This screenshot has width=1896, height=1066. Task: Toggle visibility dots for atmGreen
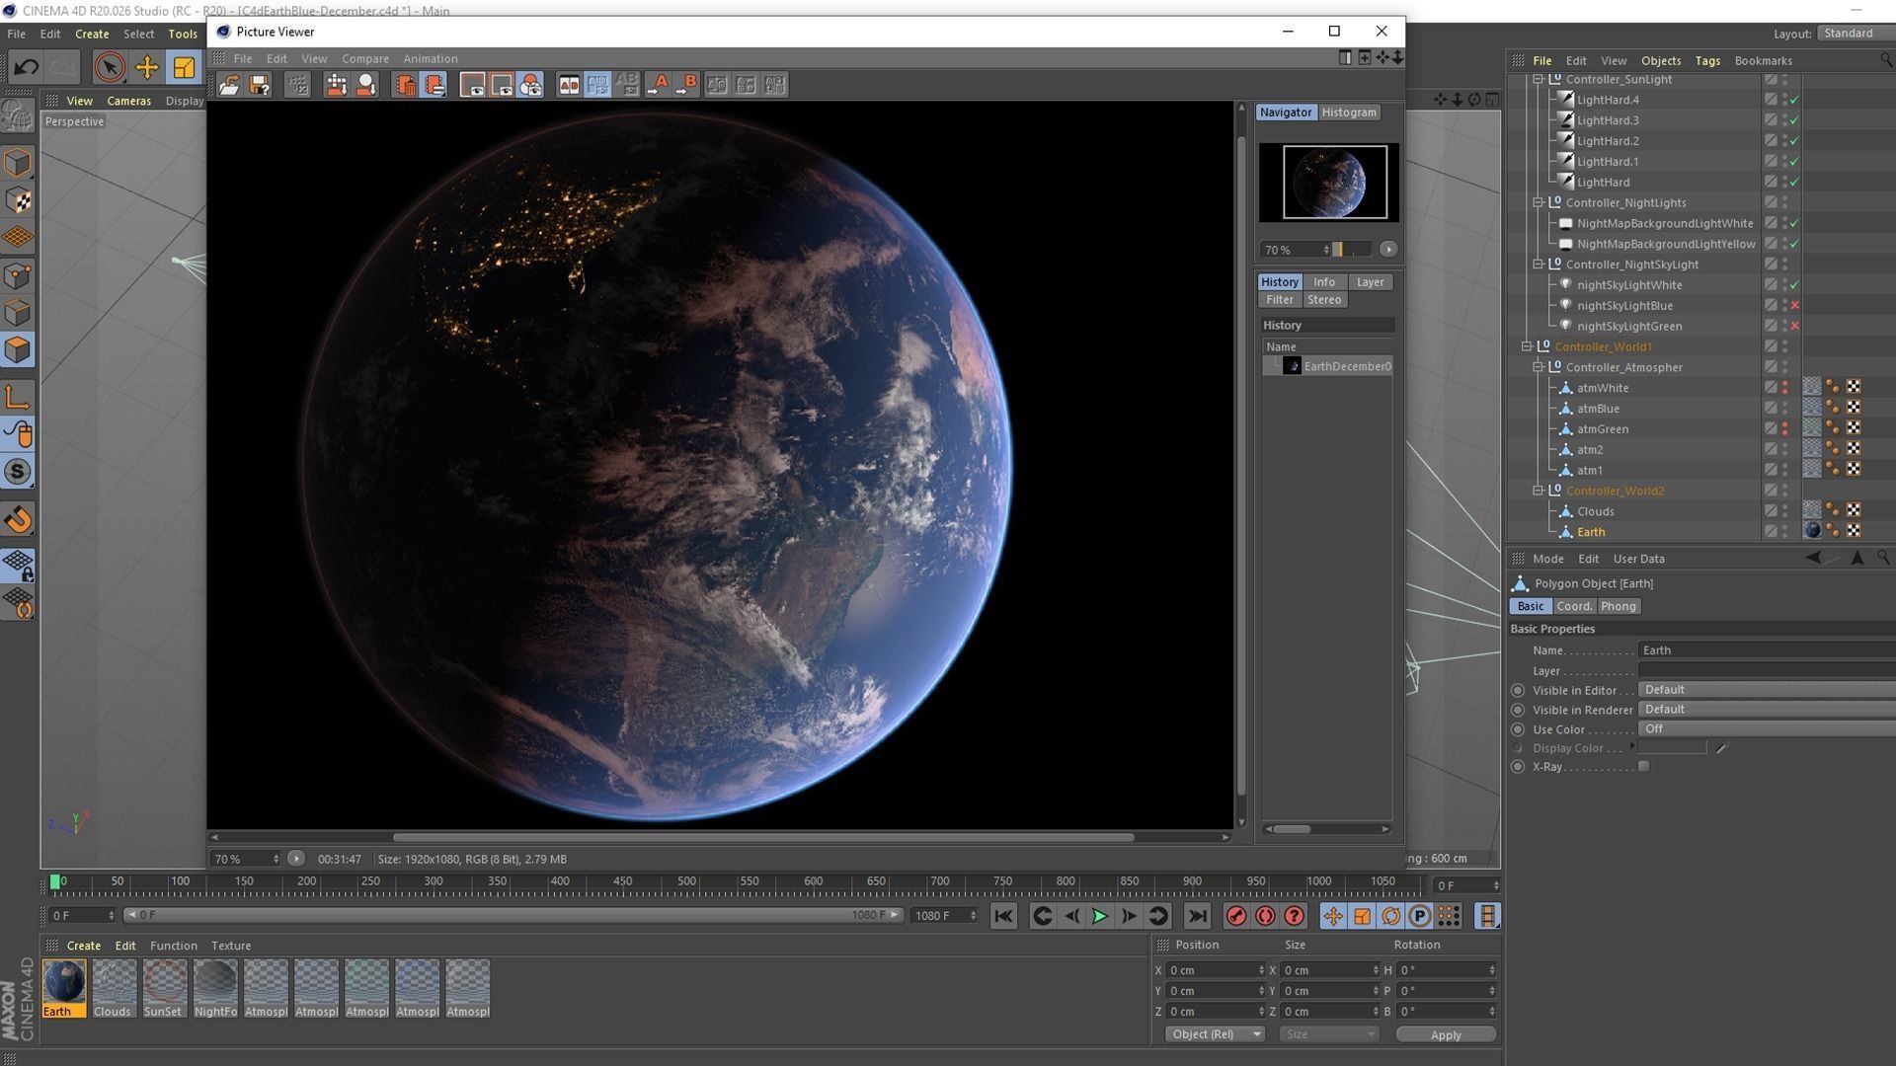coord(1784,428)
